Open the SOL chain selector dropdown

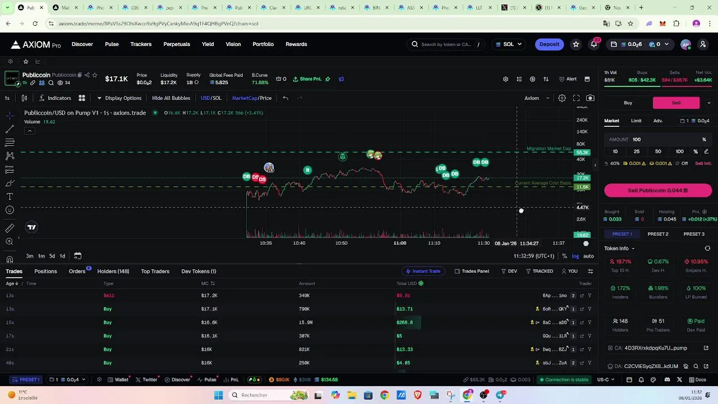tap(509, 44)
